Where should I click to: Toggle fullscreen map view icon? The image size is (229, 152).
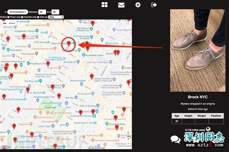[x=128, y=22]
